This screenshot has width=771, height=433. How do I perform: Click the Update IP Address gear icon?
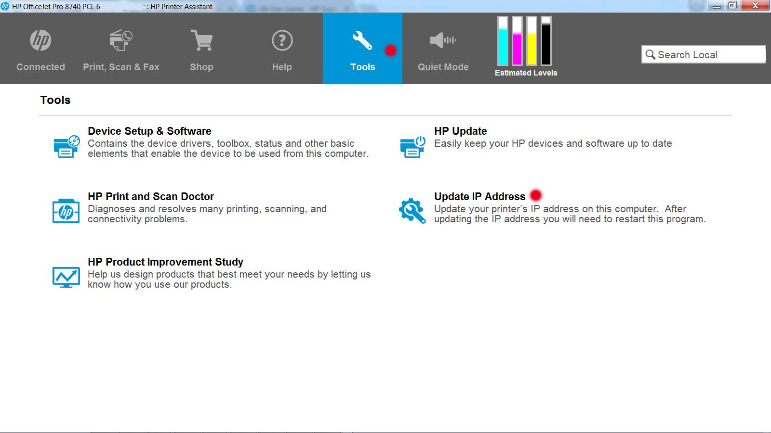tap(412, 211)
